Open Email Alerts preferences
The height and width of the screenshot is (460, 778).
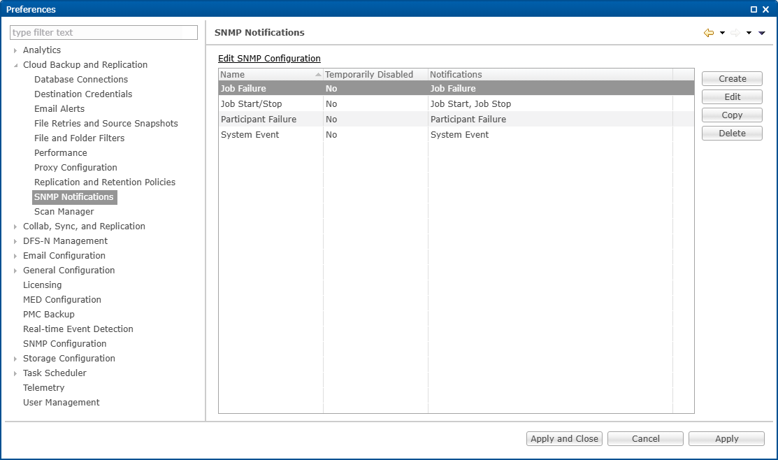click(x=59, y=108)
